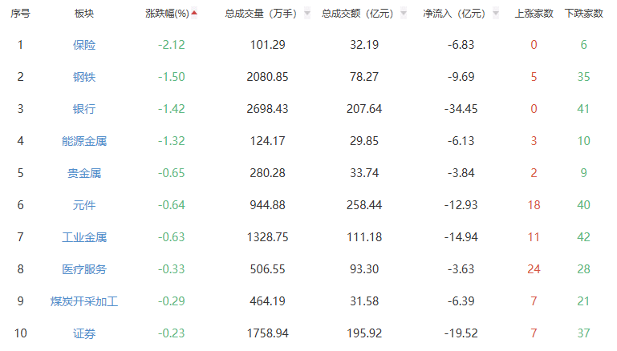The height and width of the screenshot is (351, 617).
Task: Click the red sort arrow beside 涨跌幅(%)
Action: [x=194, y=13]
